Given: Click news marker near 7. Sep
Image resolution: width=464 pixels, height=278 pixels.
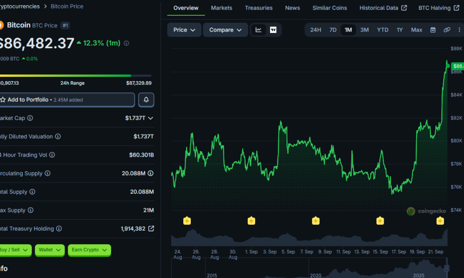Looking at the screenshot, I should tap(316, 221).
